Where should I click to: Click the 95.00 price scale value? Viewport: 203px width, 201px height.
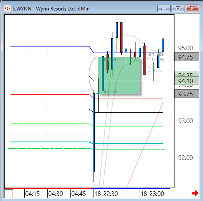(185, 48)
